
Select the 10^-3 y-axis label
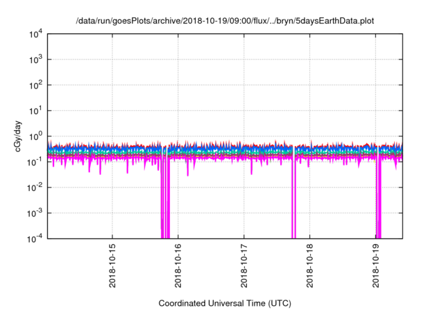click(x=35, y=213)
